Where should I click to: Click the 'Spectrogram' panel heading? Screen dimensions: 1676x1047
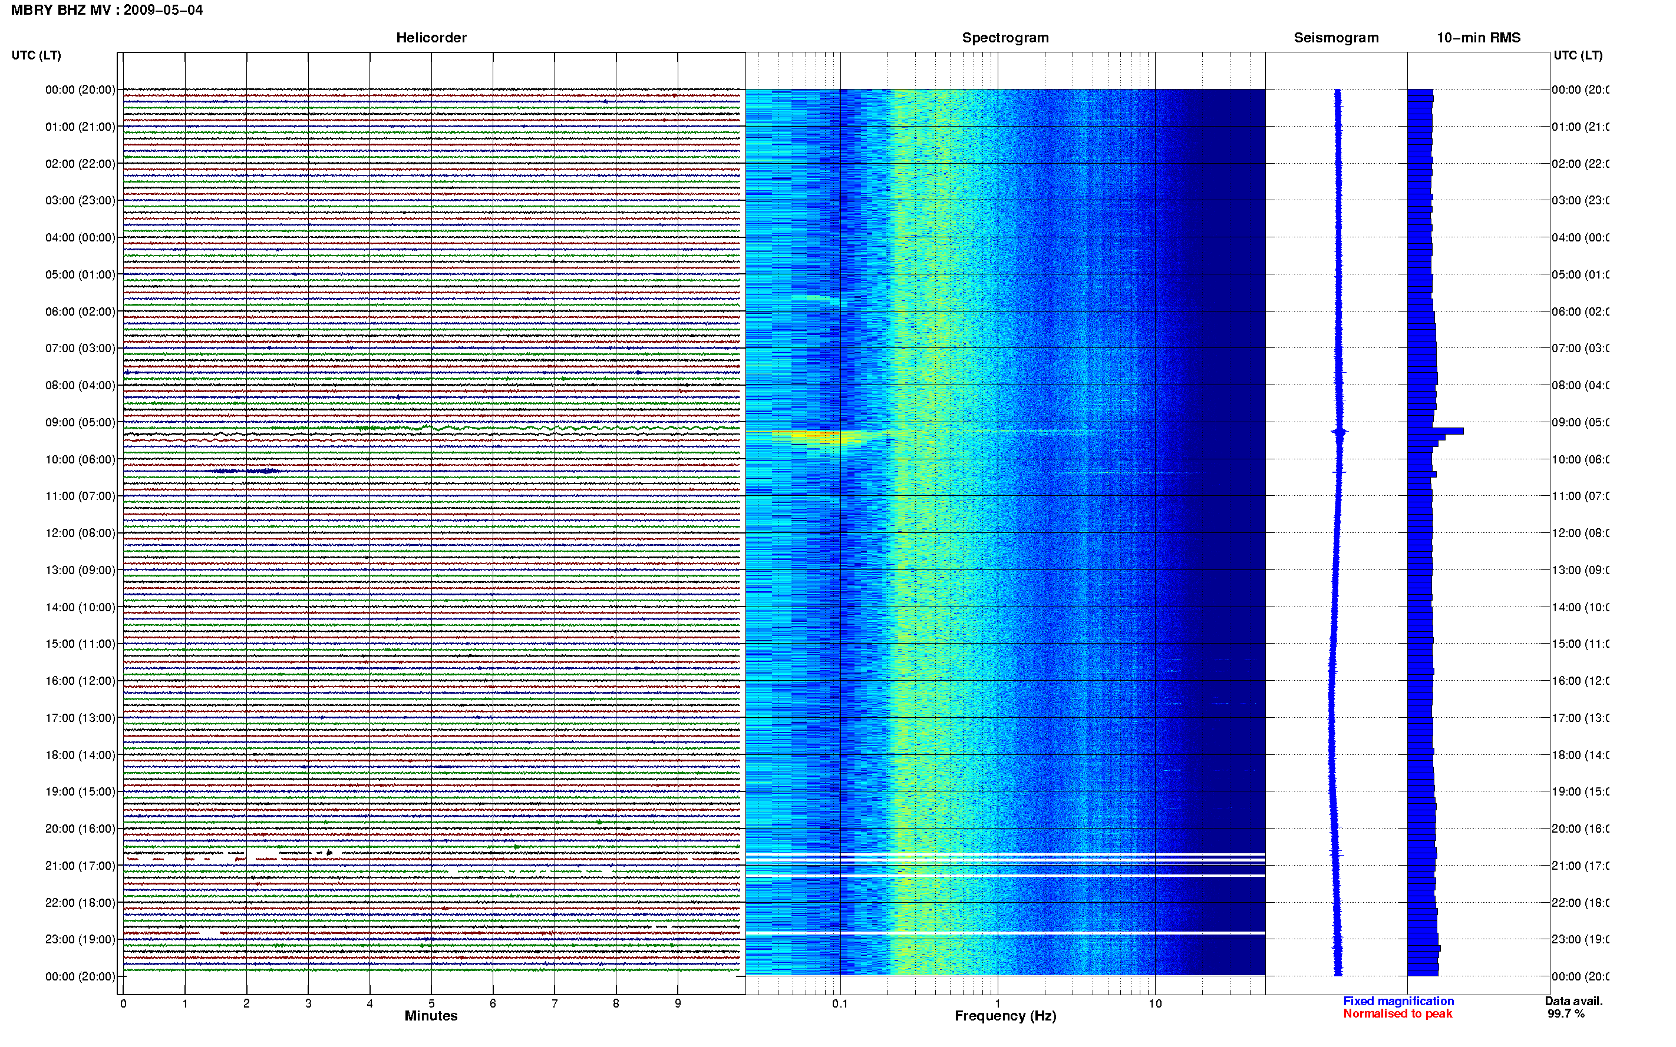click(1005, 38)
